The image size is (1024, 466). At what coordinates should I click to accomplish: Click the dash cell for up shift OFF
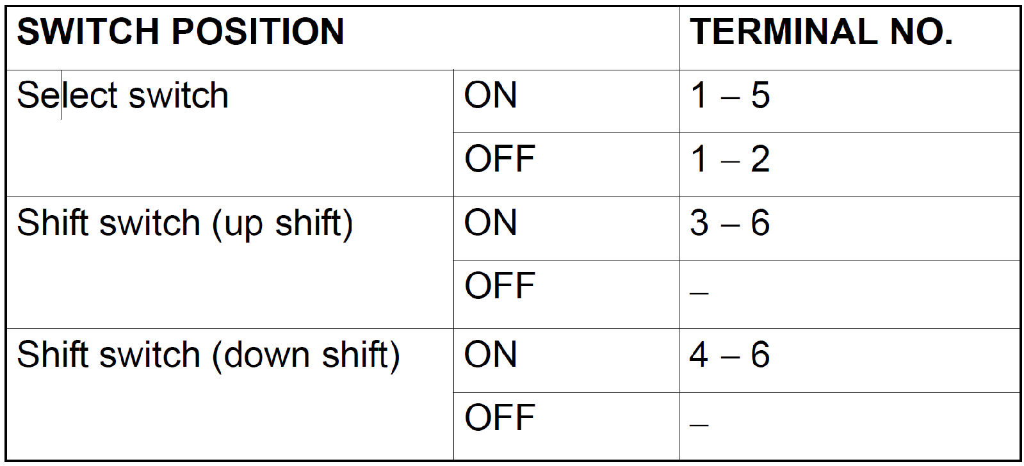click(x=849, y=294)
